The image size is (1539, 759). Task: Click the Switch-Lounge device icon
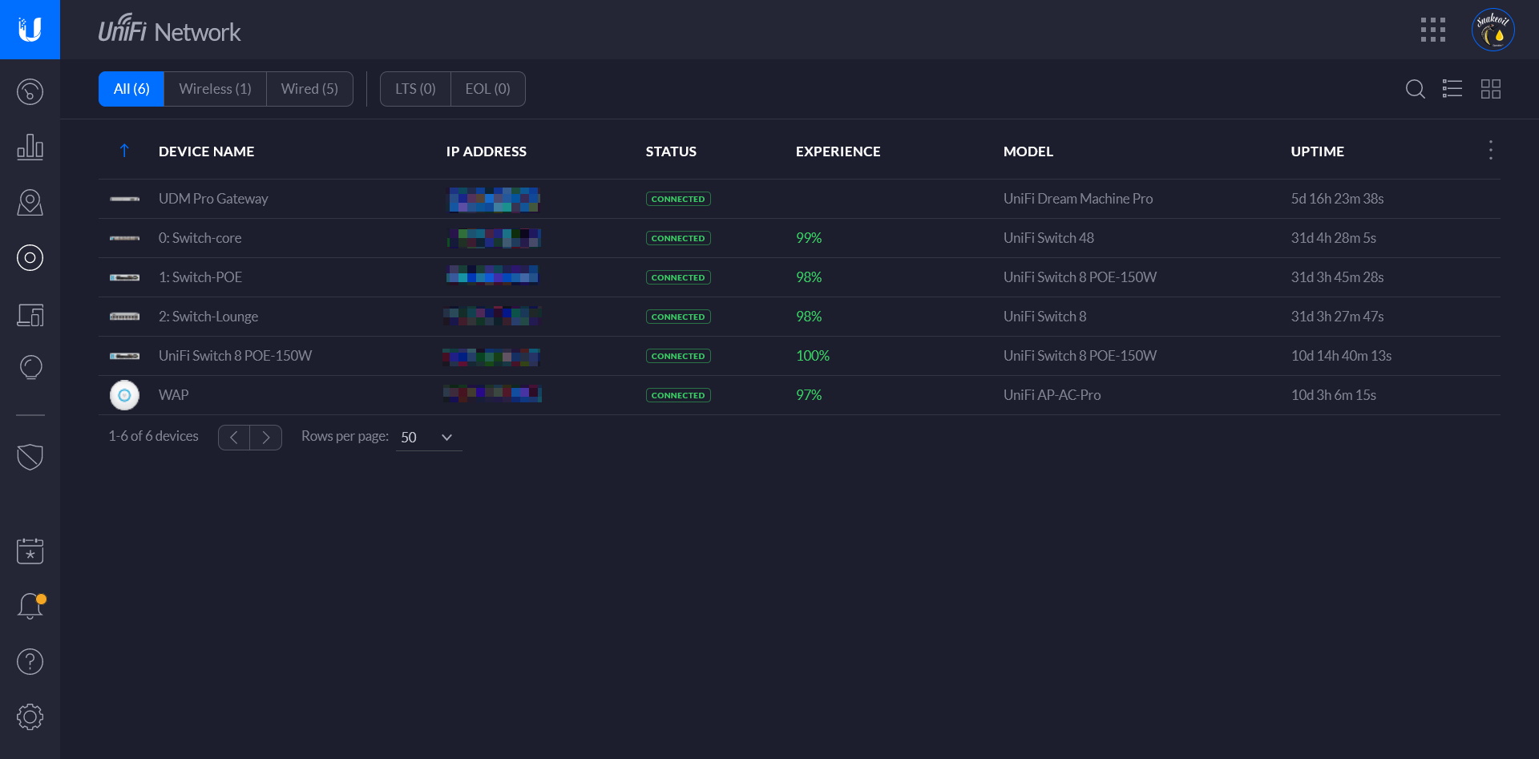click(124, 317)
